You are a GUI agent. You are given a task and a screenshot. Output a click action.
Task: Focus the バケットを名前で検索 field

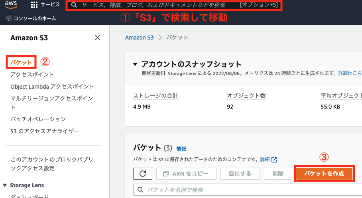click(248, 190)
